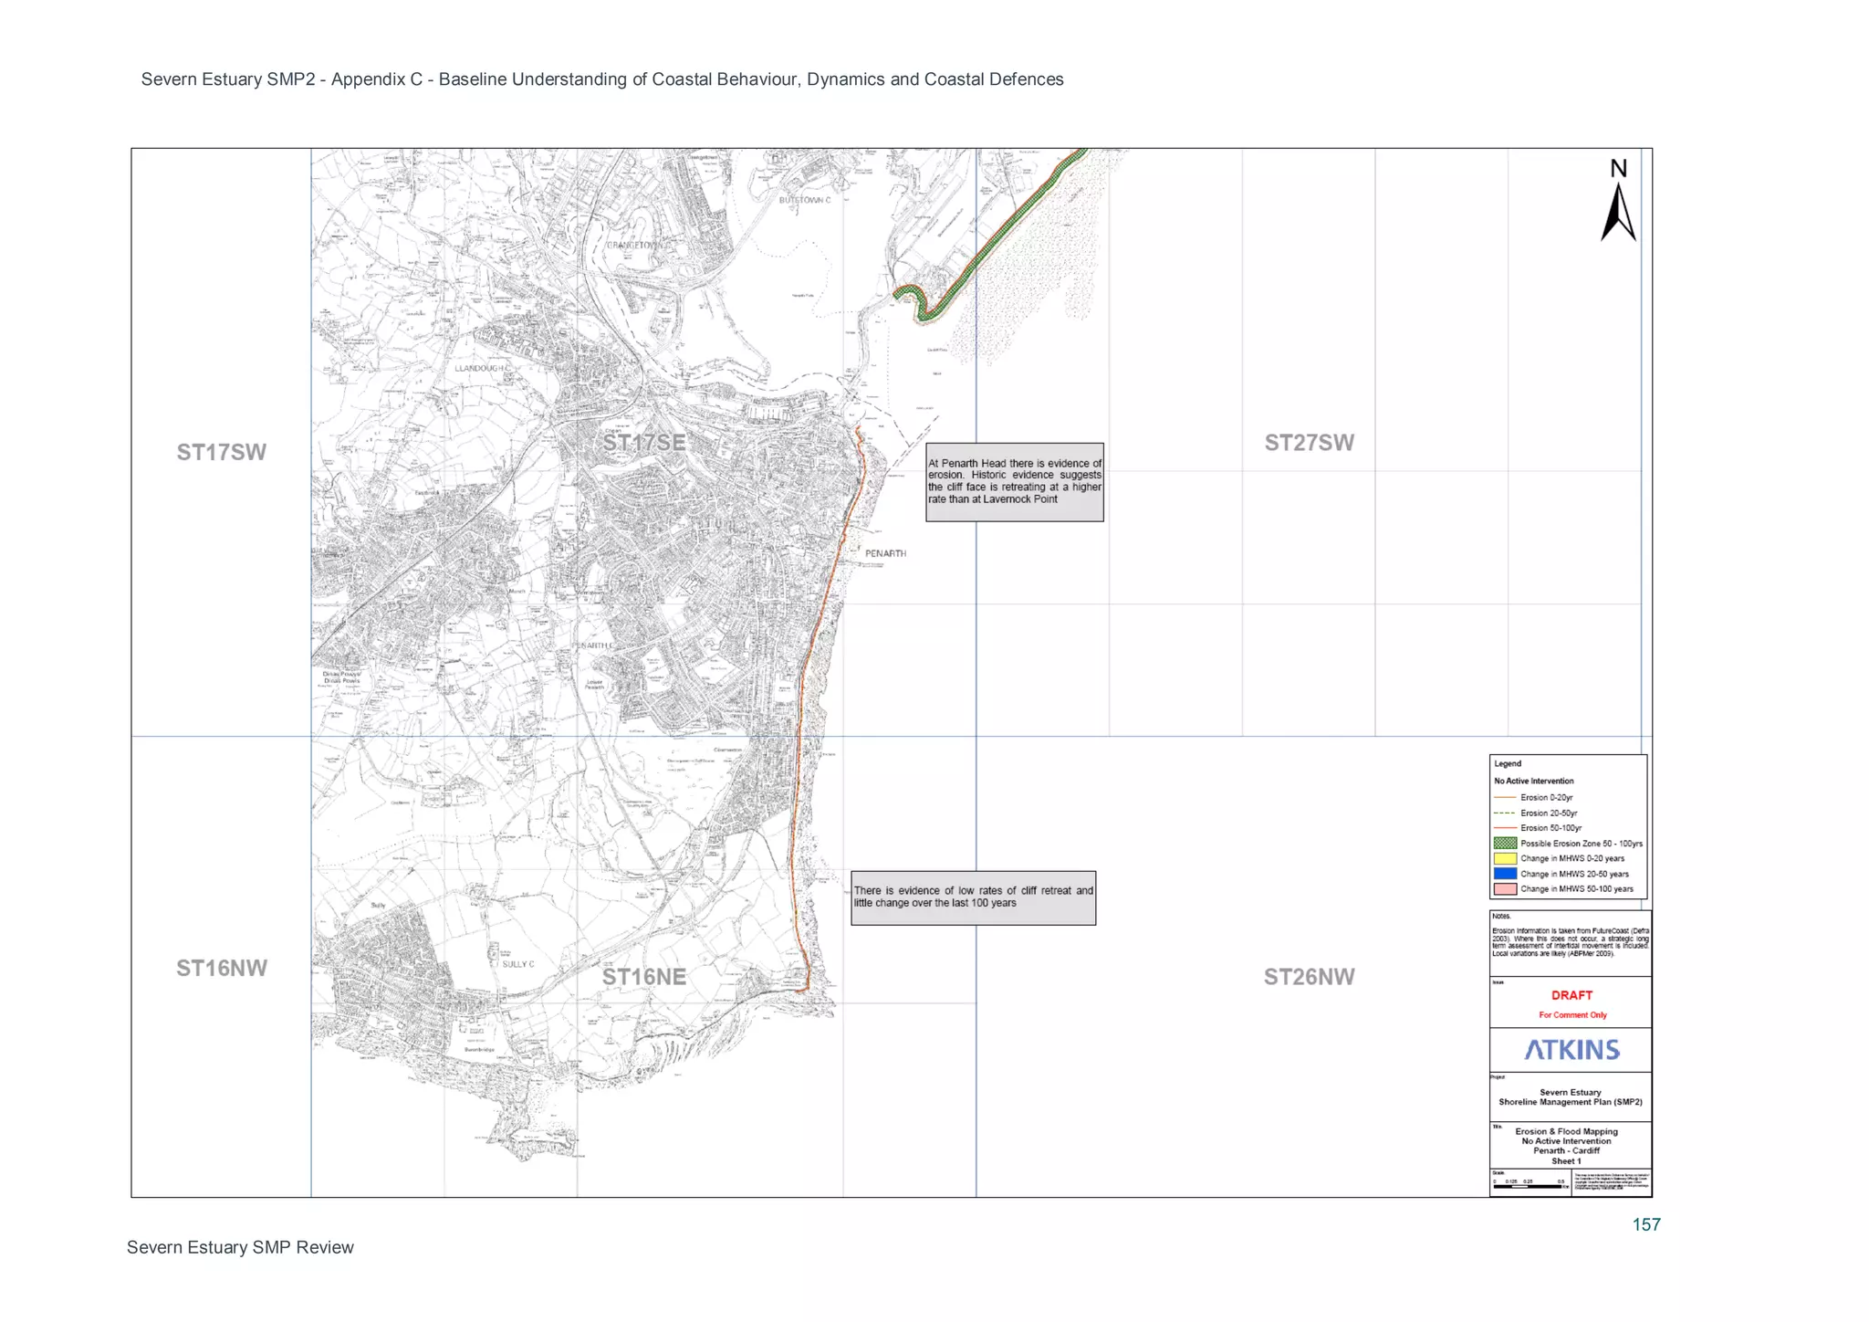This screenshot has height=1322, width=1869.
Task: Select the pink 'Change in MHWS 50-100 years' swatch
Action: pos(1505,889)
